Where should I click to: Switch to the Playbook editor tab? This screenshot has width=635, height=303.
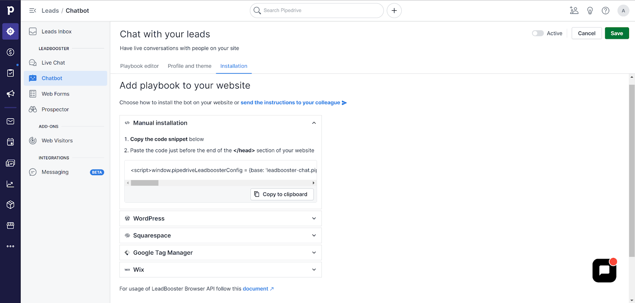[x=139, y=66]
